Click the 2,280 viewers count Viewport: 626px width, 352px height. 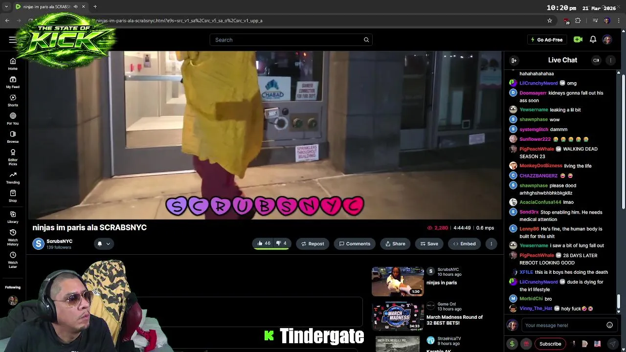pyautogui.click(x=437, y=228)
